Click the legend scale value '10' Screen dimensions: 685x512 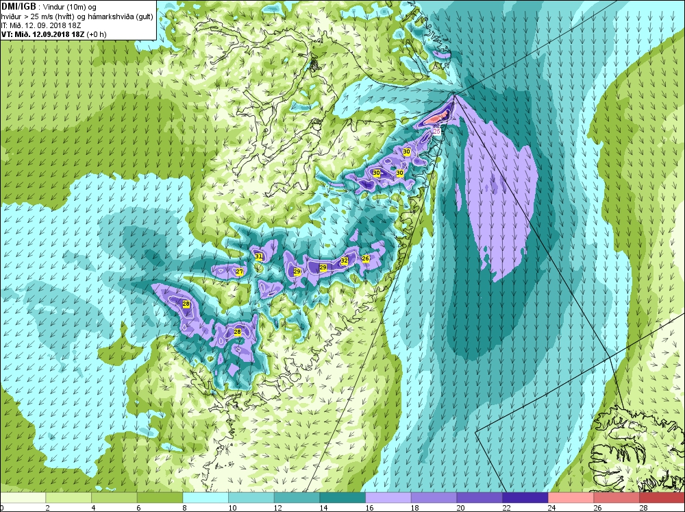[x=232, y=508]
